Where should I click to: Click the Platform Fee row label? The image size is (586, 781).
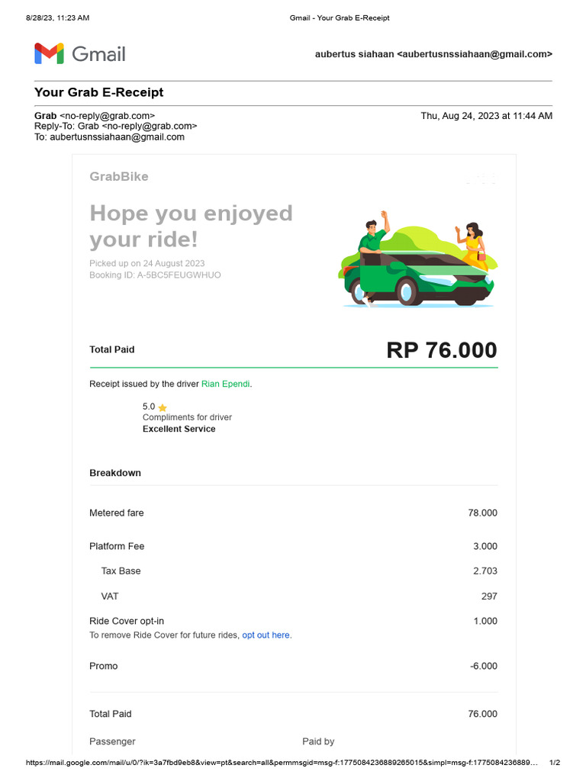point(117,546)
